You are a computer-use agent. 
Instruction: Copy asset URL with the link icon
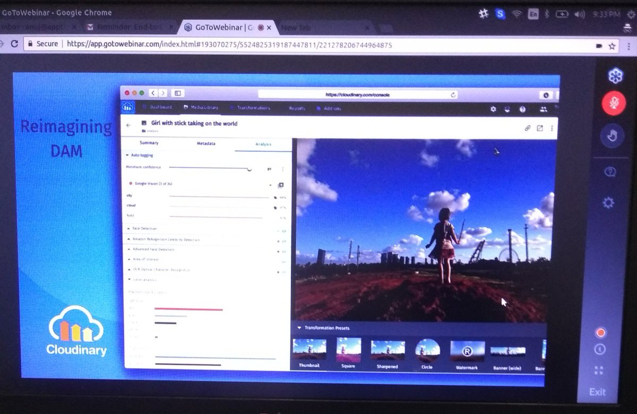click(x=527, y=128)
